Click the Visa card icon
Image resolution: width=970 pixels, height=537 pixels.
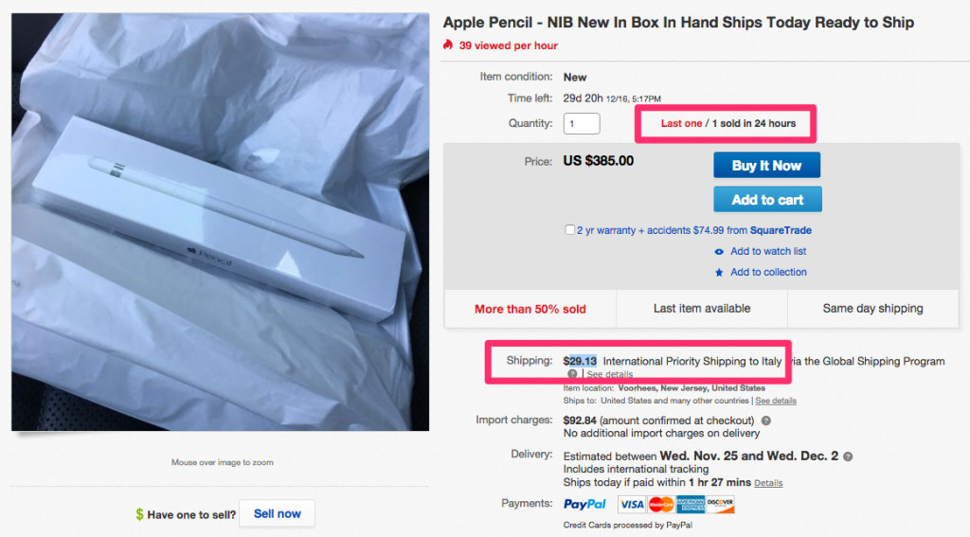[x=632, y=505]
